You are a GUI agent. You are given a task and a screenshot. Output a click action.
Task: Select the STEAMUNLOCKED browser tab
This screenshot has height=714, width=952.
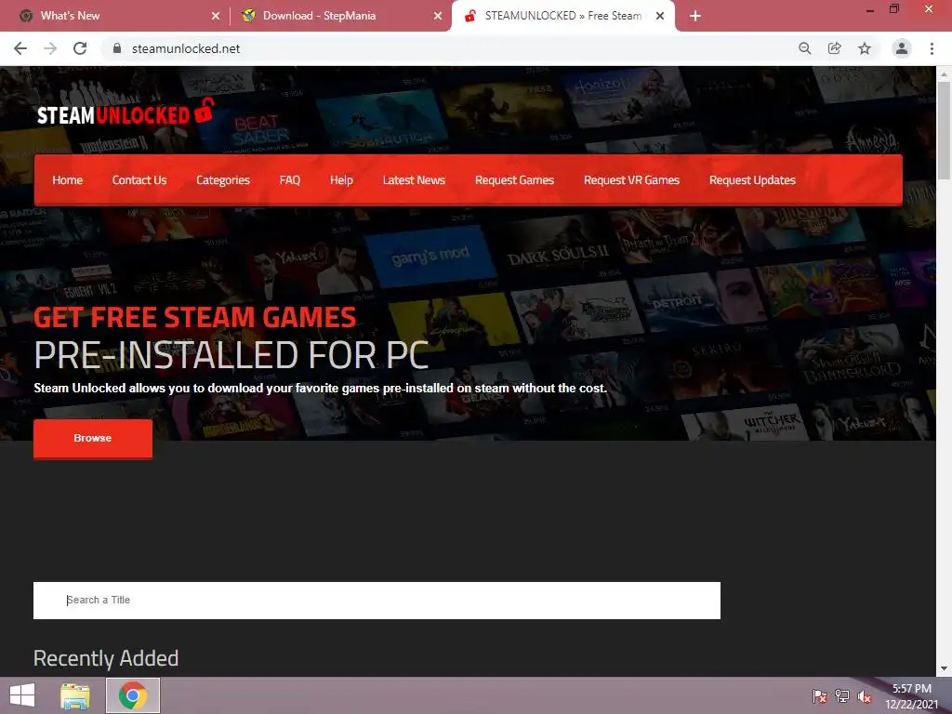562,16
